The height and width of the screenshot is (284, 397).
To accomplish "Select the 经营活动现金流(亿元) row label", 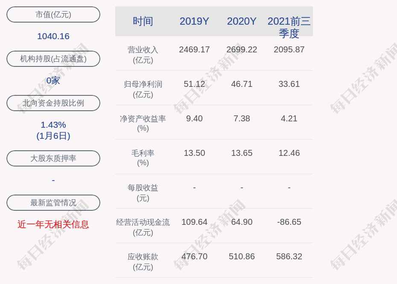I will pos(143,227).
